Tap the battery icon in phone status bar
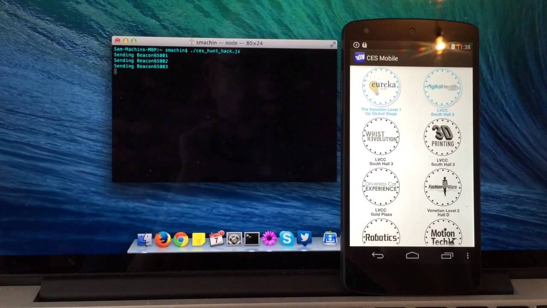This screenshot has height=308, width=547. (x=453, y=47)
